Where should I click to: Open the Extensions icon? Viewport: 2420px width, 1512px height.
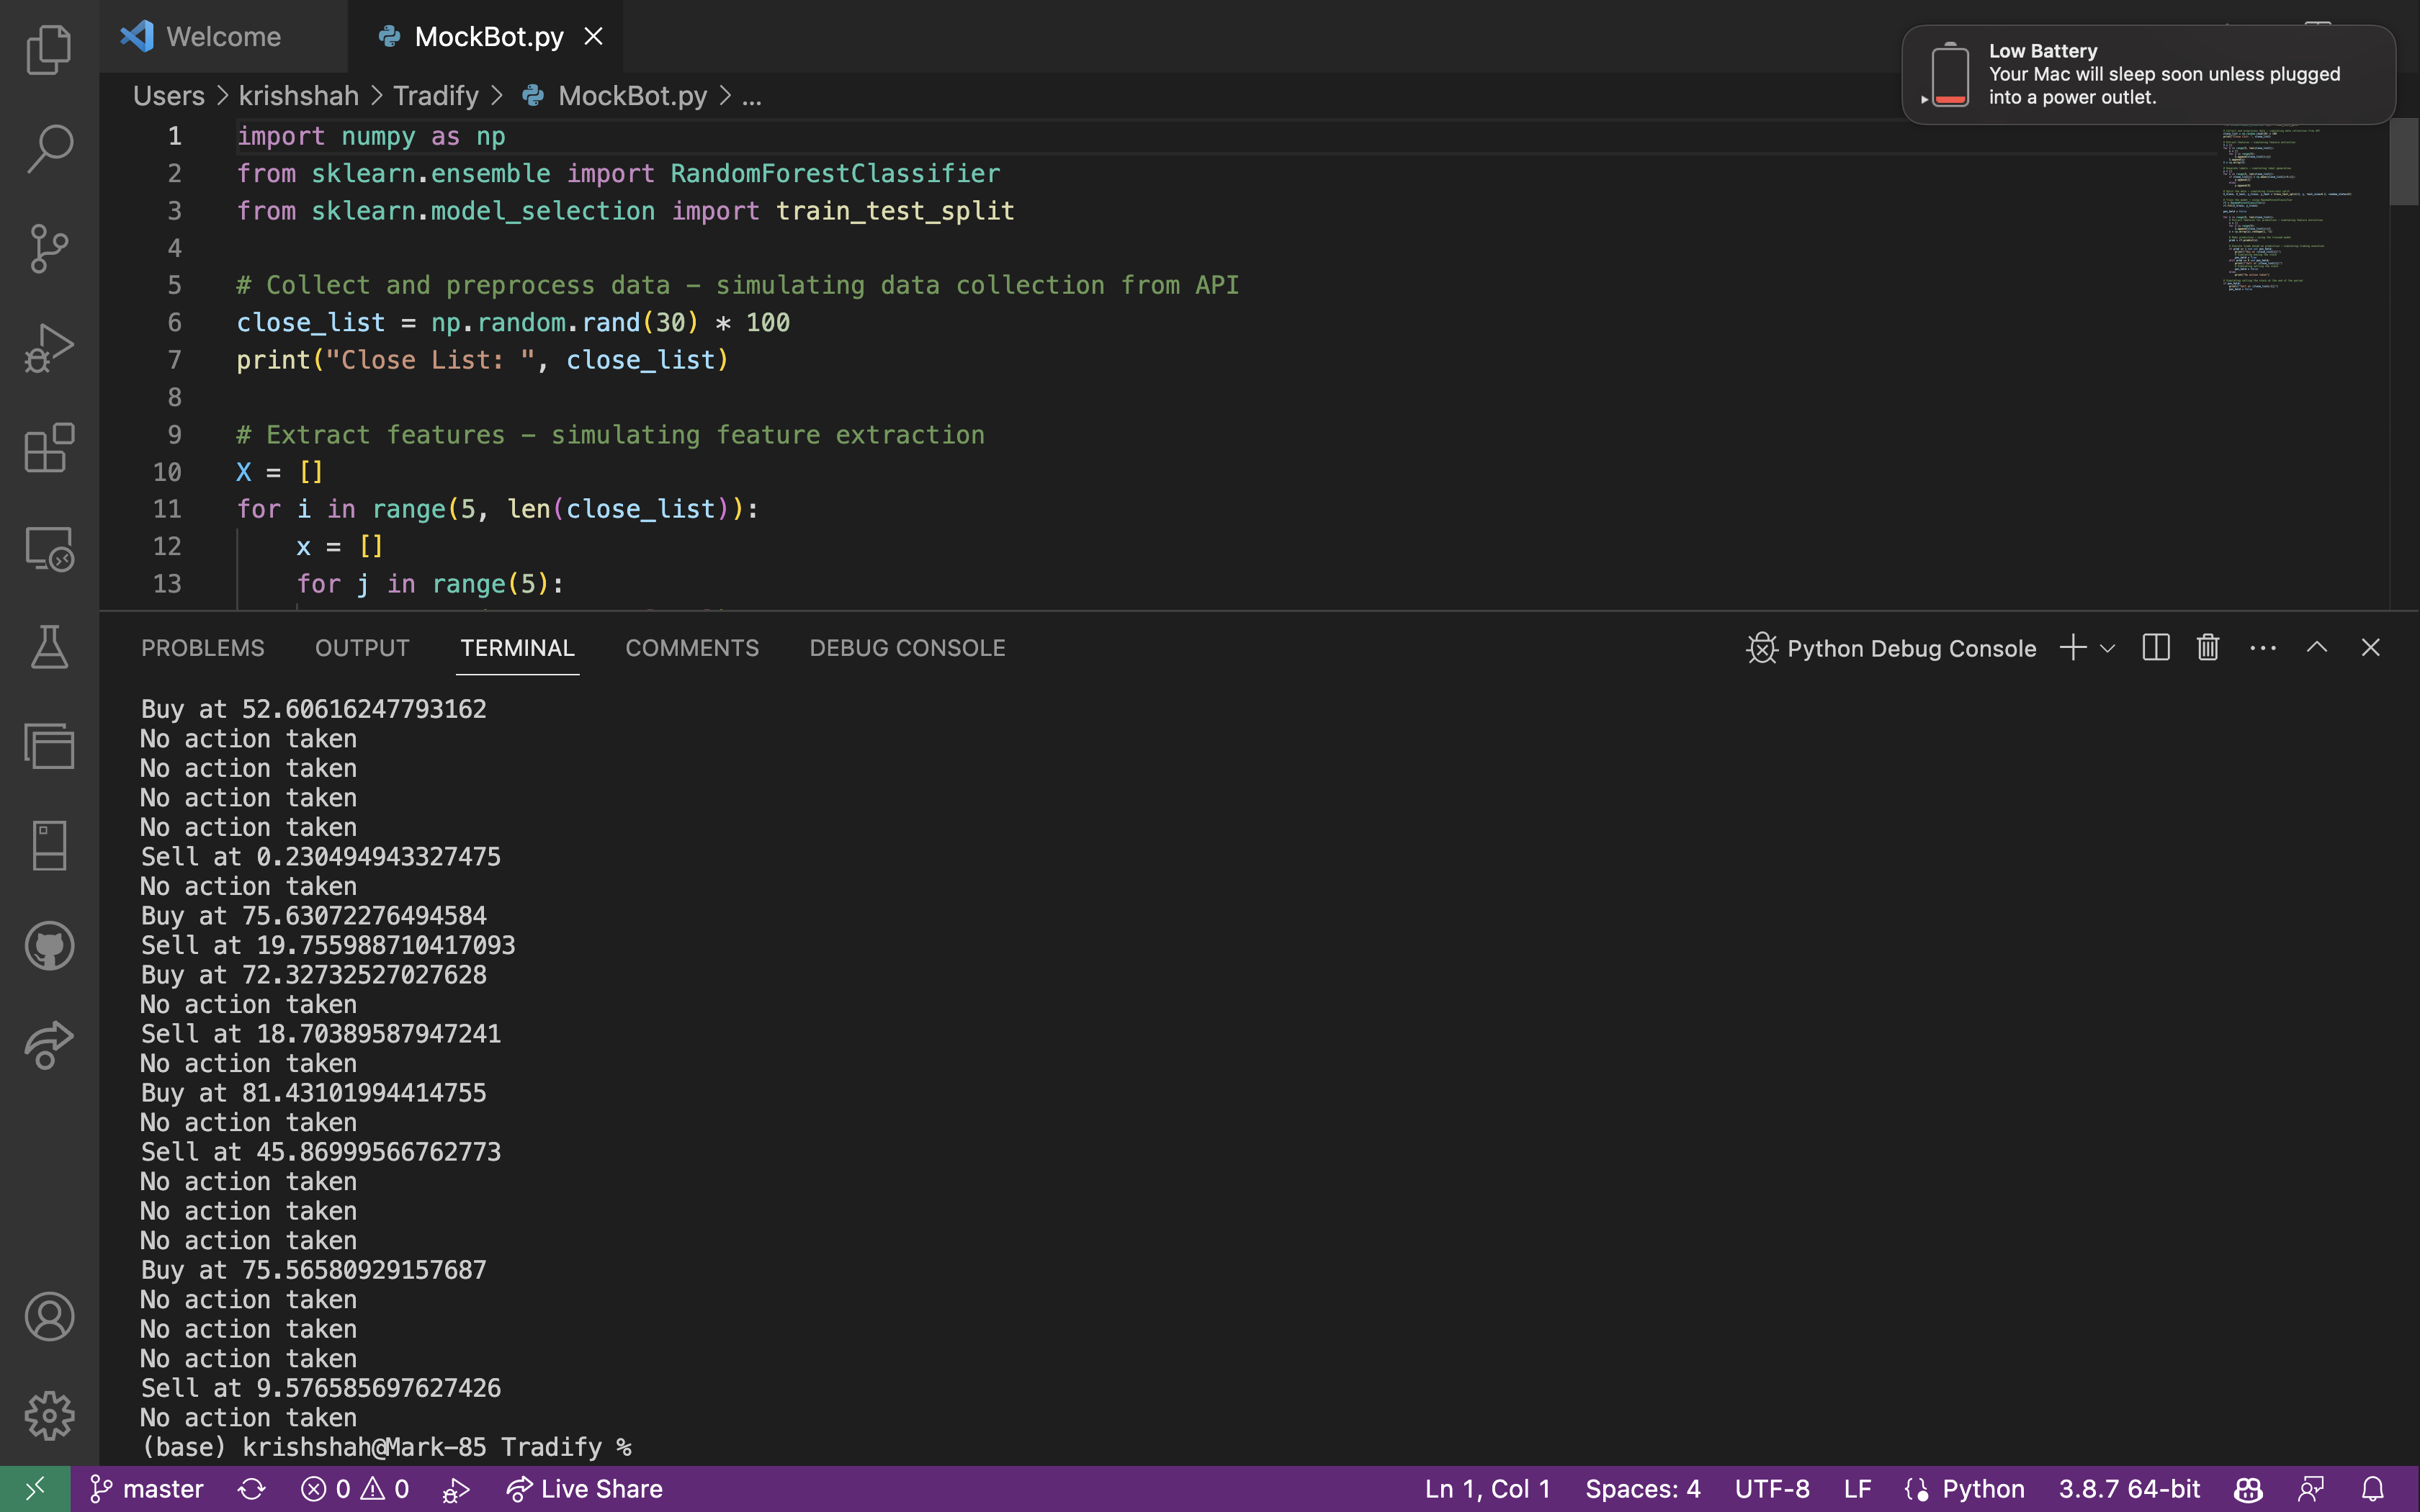tap(48, 449)
